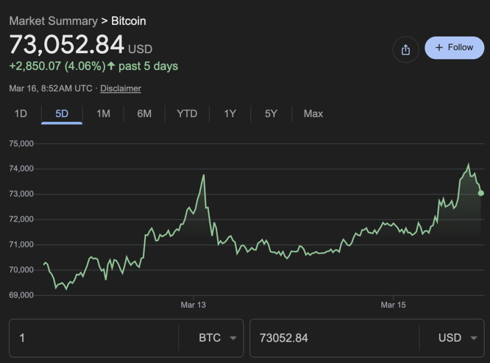Click the USD value input field

click(335, 338)
